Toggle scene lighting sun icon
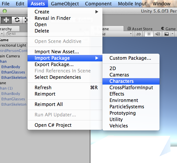Image resolution: width=177 pixels, height=163 pixels. click(x=149, y=34)
